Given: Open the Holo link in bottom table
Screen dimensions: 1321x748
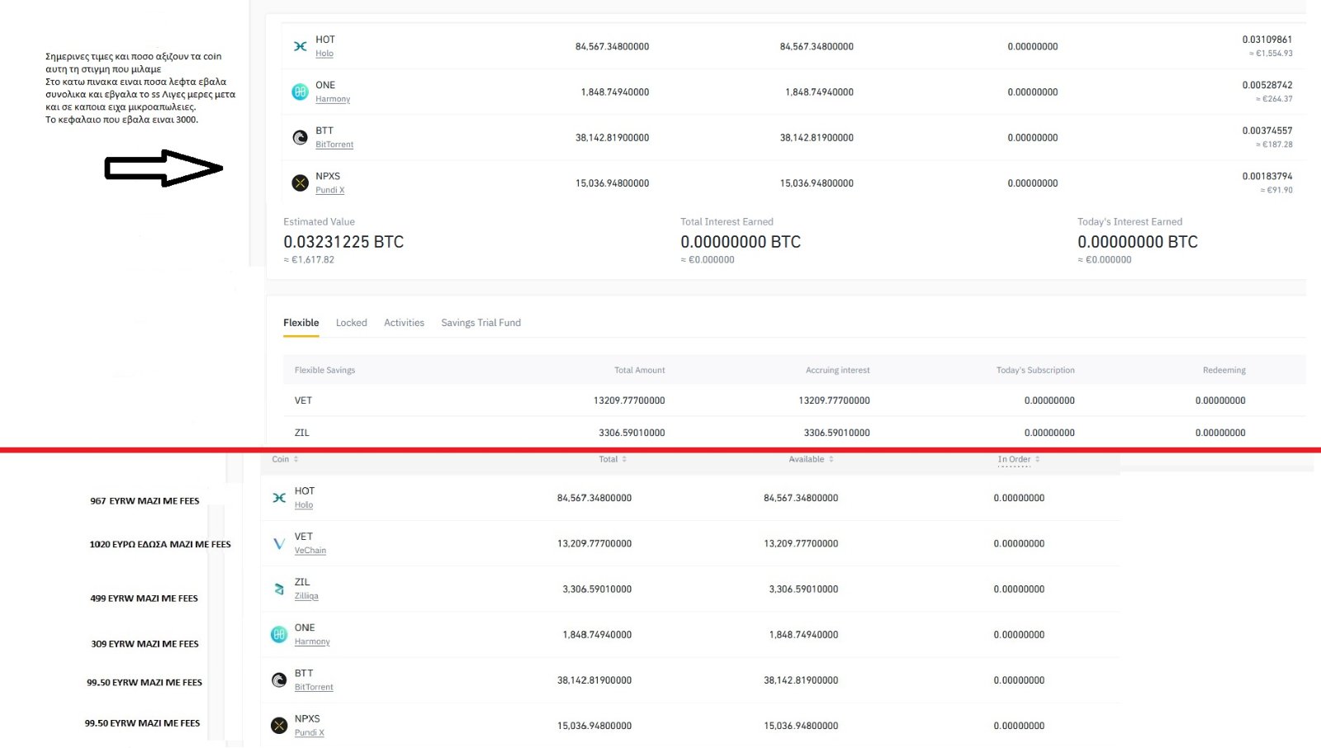Looking at the screenshot, I should (304, 505).
